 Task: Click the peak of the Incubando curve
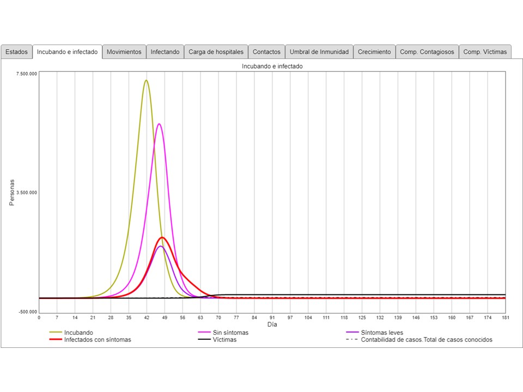tap(146, 81)
